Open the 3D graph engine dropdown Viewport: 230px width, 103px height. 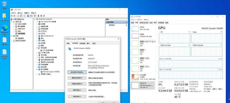160,32
